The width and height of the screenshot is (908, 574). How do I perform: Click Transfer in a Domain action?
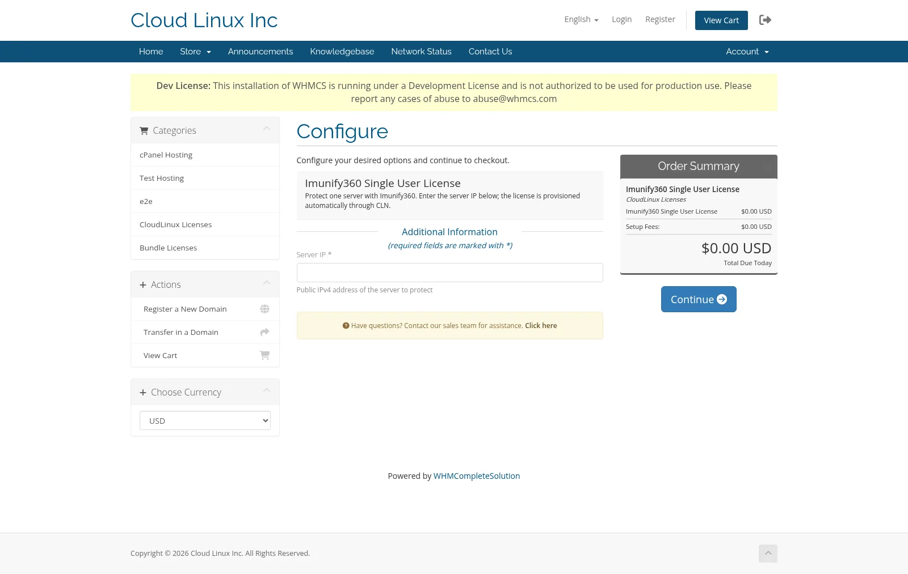click(205, 332)
